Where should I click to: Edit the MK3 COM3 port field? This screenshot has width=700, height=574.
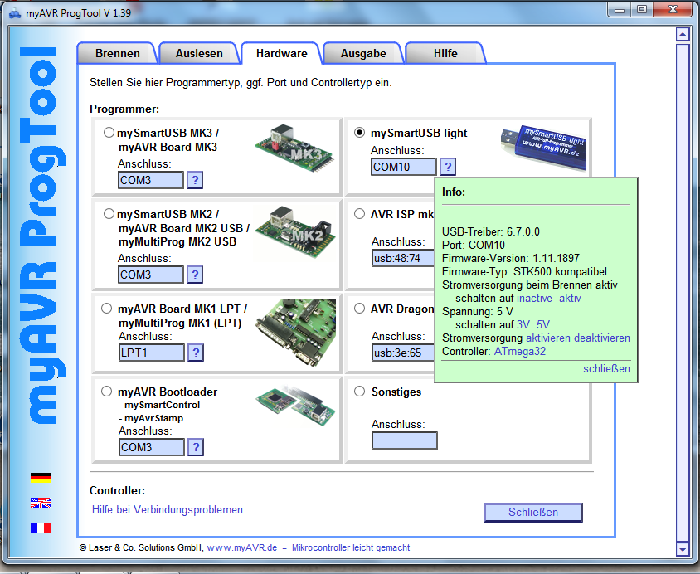(x=151, y=180)
